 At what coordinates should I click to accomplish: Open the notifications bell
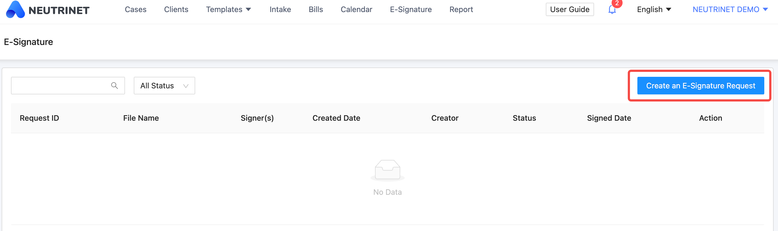tap(612, 10)
